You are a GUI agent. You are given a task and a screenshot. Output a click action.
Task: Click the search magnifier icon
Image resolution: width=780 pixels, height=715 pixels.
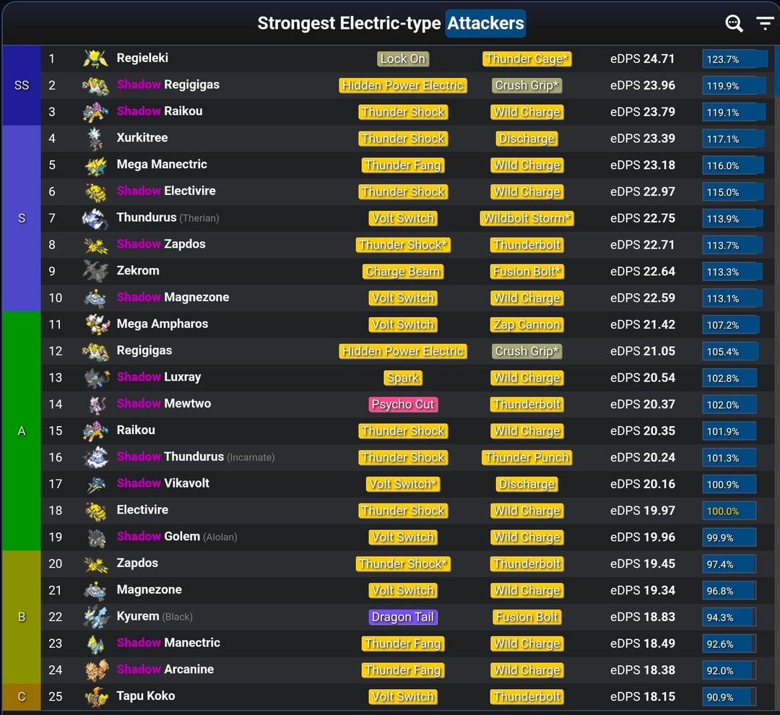[734, 24]
